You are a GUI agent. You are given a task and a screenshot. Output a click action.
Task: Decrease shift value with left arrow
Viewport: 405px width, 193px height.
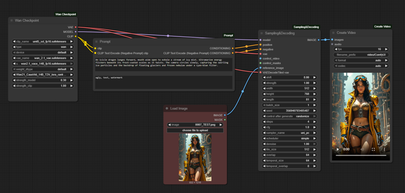264,77
